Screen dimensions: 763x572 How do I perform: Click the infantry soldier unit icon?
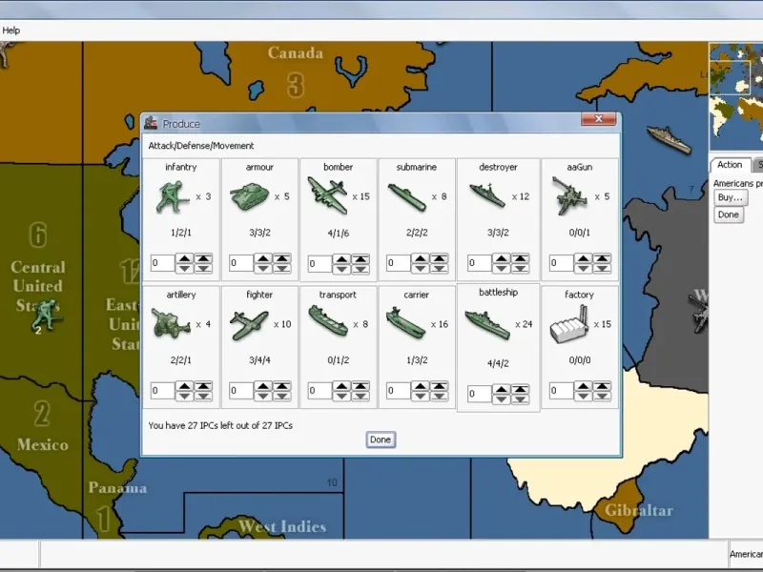point(173,197)
